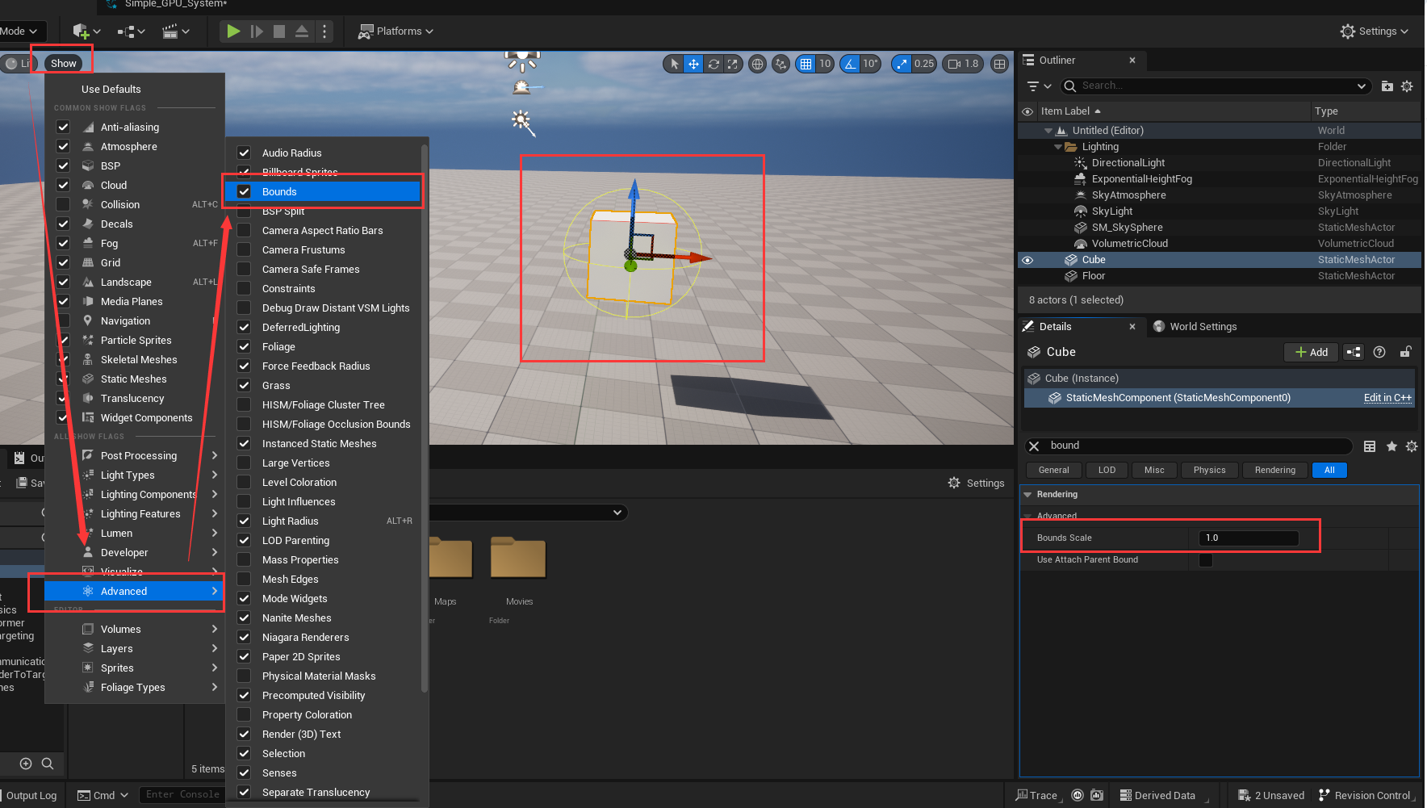Click the camera speed icon
The height and width of the screenshot is (808, 1427).
[x=955, y=64]
